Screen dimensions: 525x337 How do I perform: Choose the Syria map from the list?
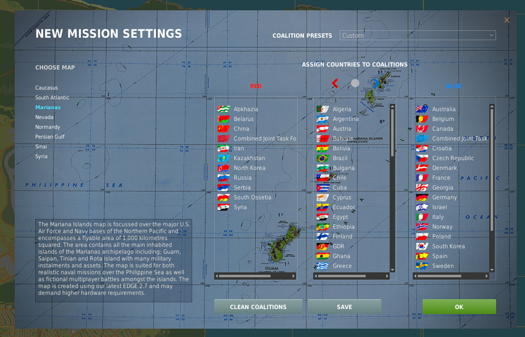pyautogui.click(x=41, y=156)
